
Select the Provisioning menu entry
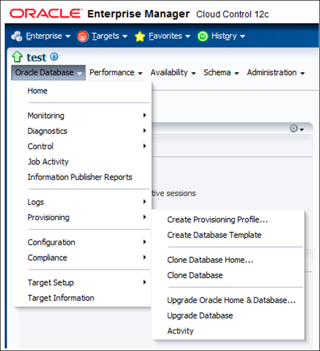(82, 217)
